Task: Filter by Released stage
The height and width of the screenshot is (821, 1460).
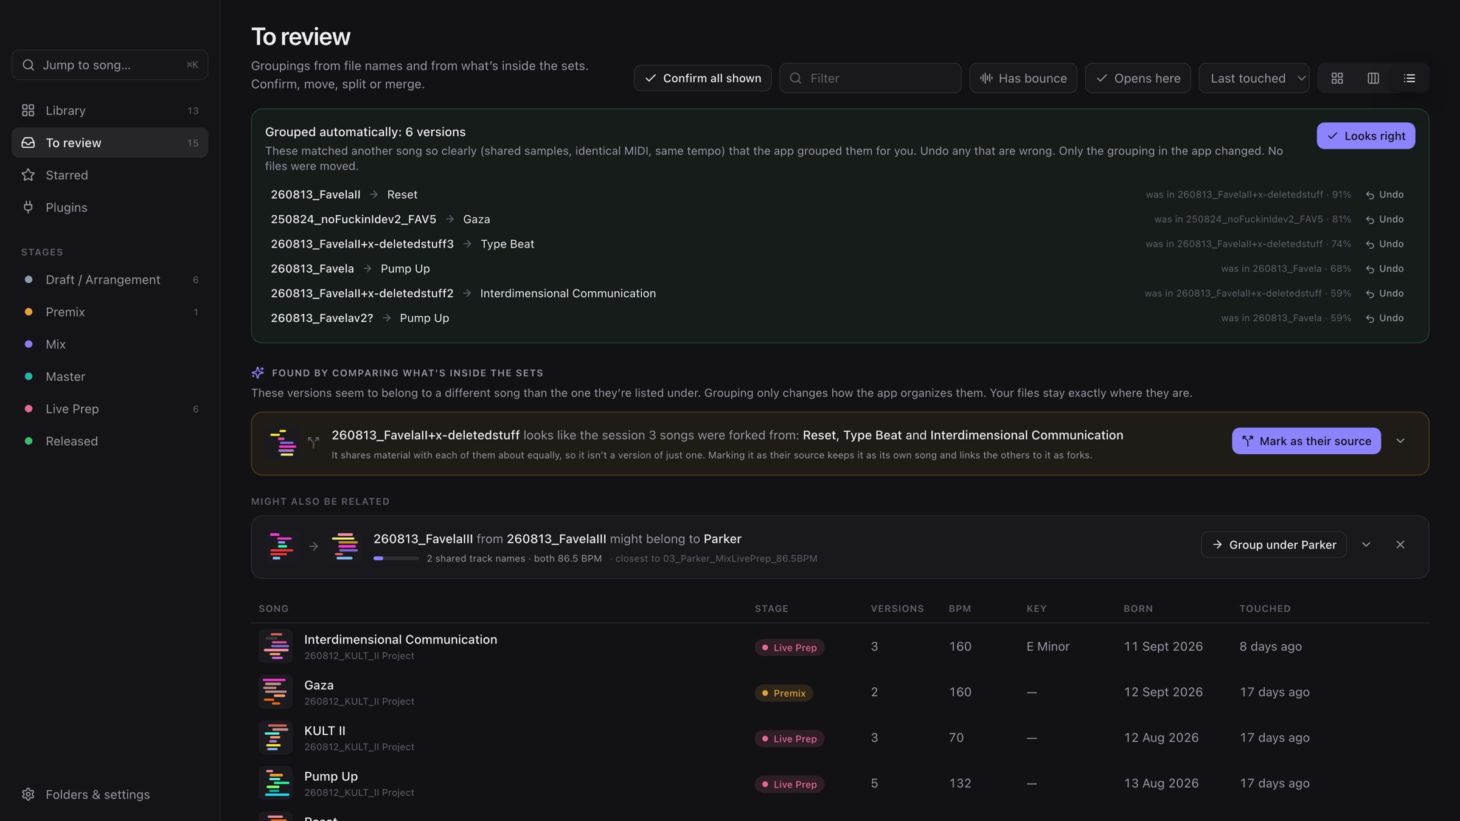Action: tap(109, 442)
